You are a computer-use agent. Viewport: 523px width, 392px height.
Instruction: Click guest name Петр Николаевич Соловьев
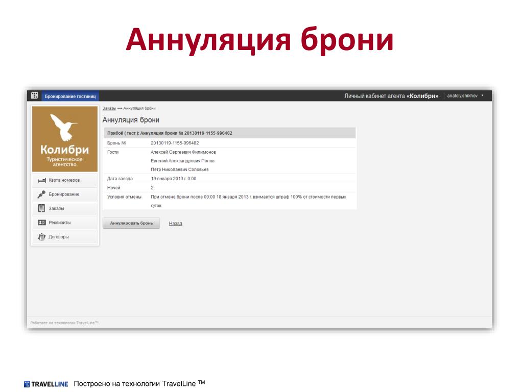[x=179, y=169]
